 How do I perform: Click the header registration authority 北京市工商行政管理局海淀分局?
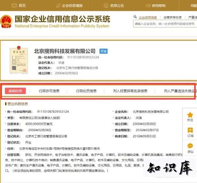pos(77,68)
